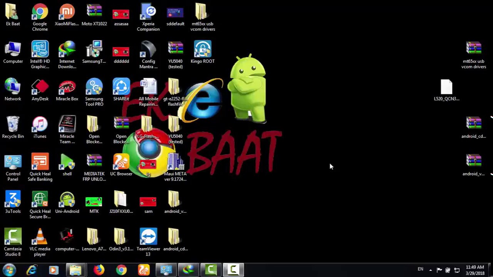Image resolution: width=493 pixels, height=277 pixels.
Task: Open the Odin3_v3.1... folder
Action: click(121, 240)
